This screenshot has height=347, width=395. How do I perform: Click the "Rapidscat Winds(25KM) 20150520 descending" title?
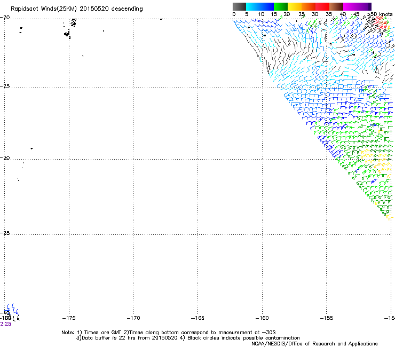click(76, 9)
